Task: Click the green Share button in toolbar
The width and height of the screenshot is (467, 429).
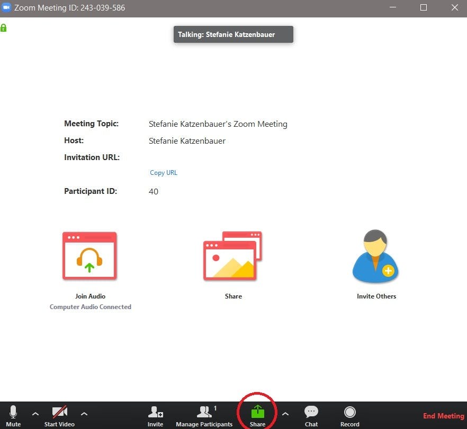Action: tap(258, 416)
